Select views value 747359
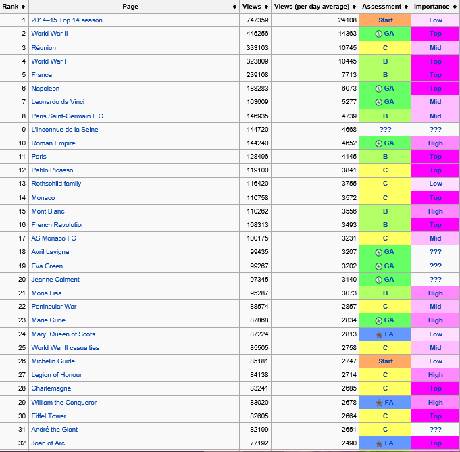Viewport: 460px width, 452px height. pos(257,20)
